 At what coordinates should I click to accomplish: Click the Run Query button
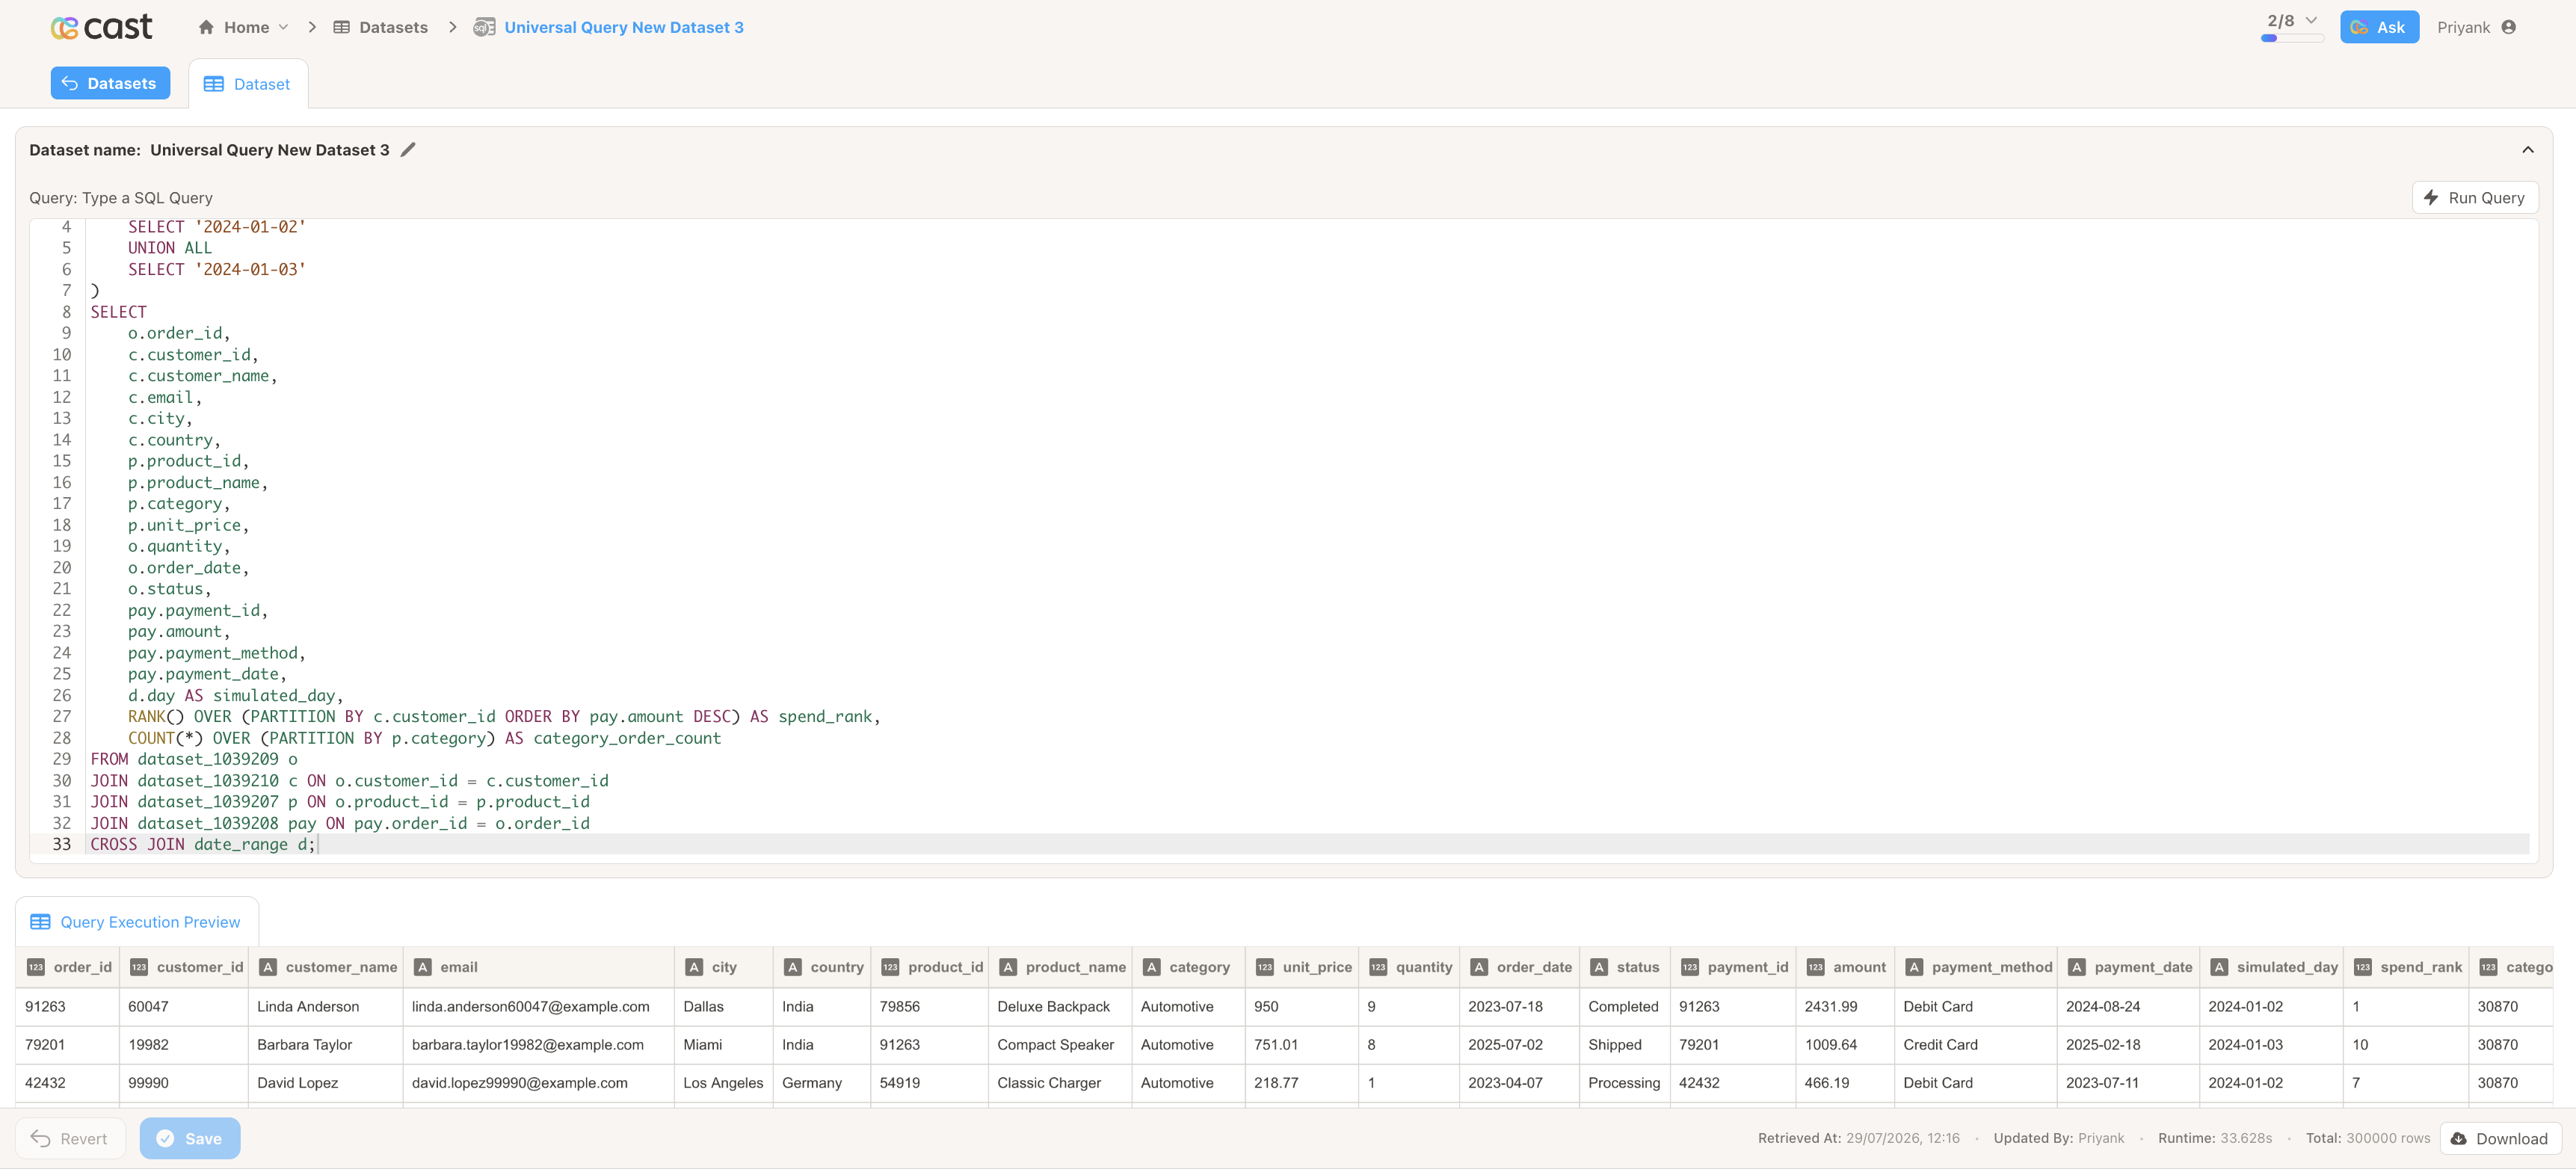point(2474,197)
